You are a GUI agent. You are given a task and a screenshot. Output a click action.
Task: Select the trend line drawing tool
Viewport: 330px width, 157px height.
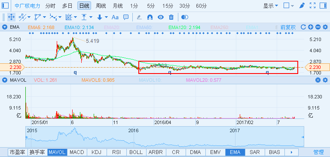click(x=22, y=17)
